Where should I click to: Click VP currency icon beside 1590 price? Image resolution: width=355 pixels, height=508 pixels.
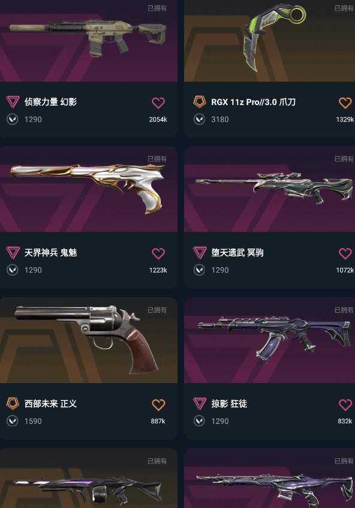13,421
